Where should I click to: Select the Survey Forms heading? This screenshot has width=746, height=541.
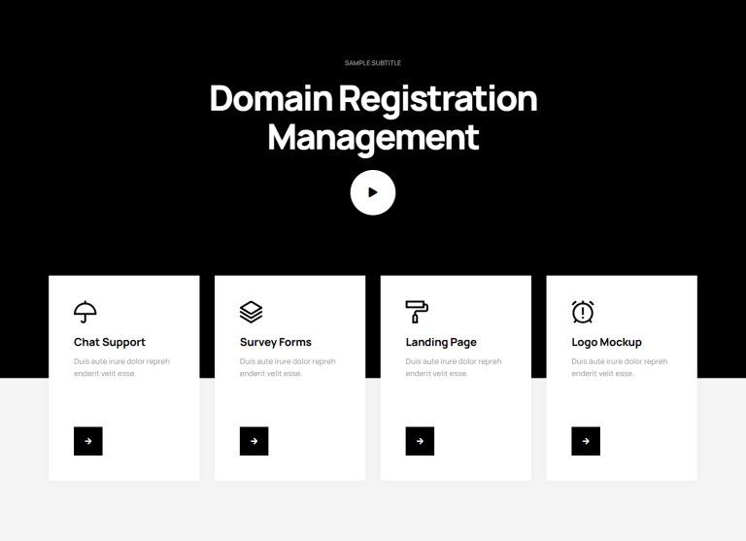point(275,342)
